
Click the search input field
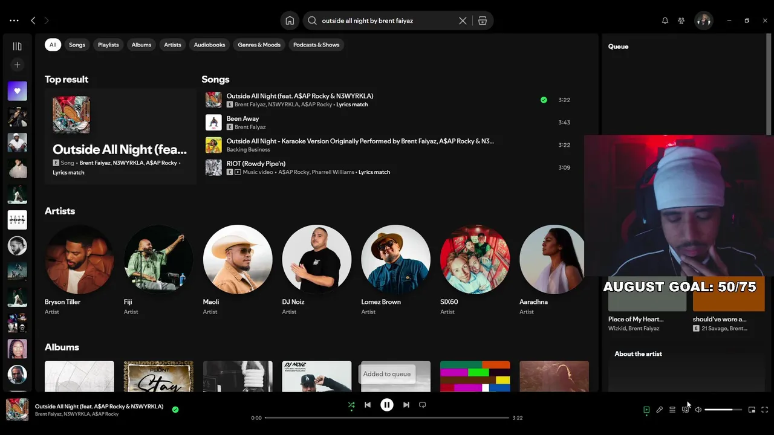pyautogui.click(x=387, y=21)
